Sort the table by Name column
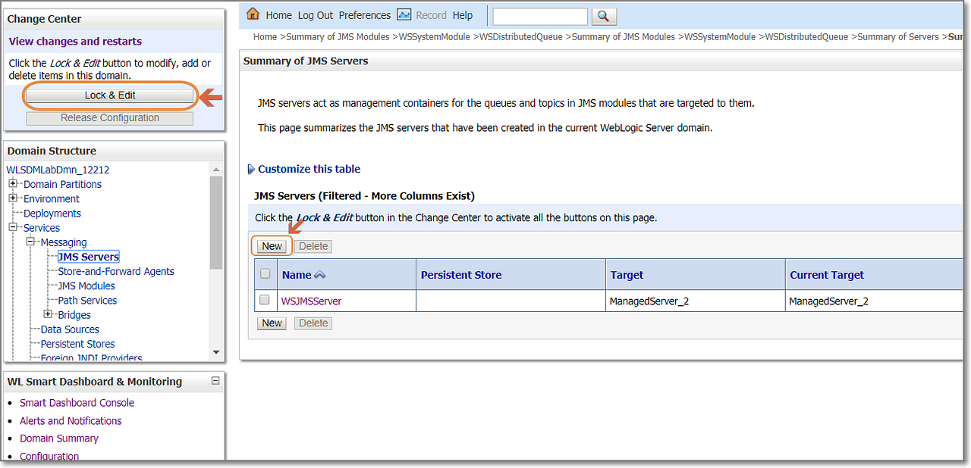 [296, 274]
